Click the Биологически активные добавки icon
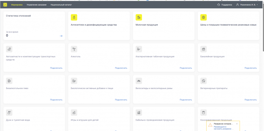This screenshot has width=264, height=131. (x=74, y=81)
